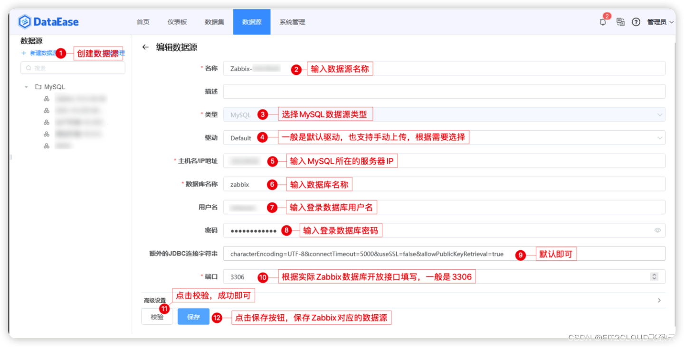684x347 pixels.
Task: Click the DataEase logo
Action: (x=48, y=22)
